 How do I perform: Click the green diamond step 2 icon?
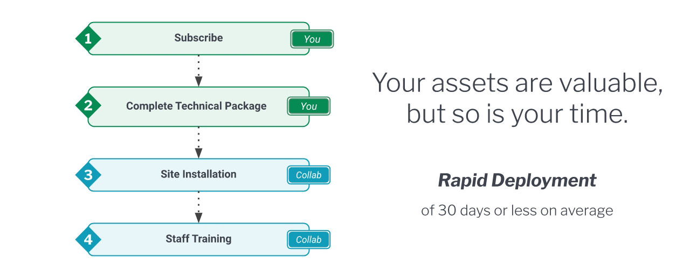[x=88, y=106]
